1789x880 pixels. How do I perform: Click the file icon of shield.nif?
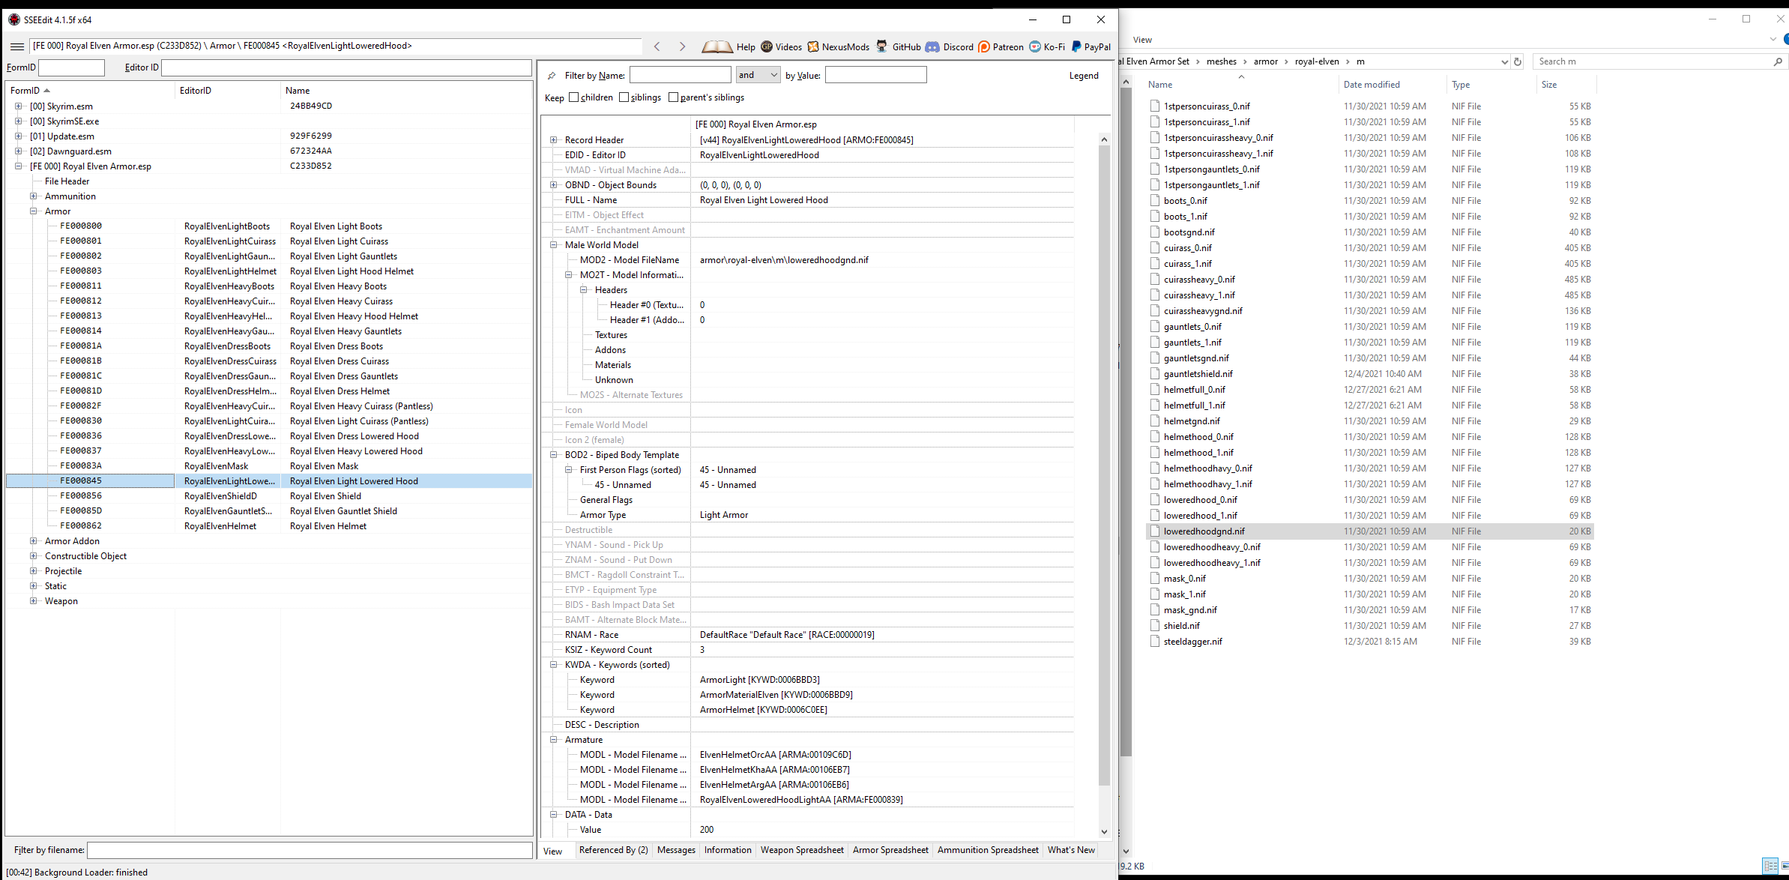[x=1155, y=626]
